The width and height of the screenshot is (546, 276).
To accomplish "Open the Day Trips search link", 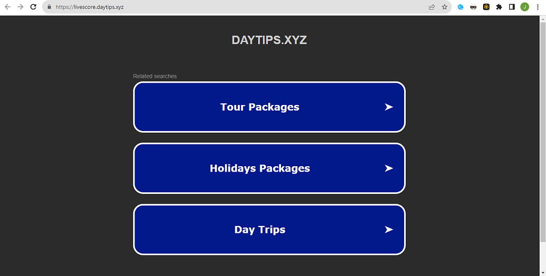I will click(260, 230).
